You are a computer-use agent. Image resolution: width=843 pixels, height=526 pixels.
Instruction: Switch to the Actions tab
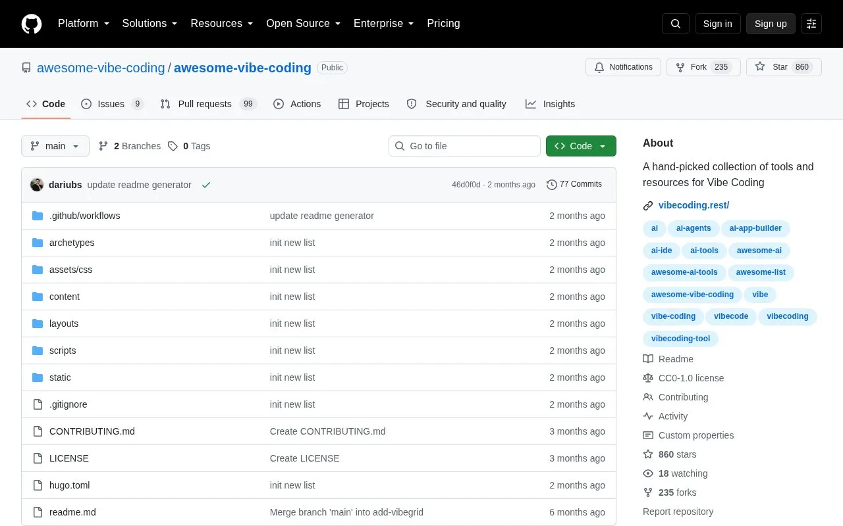pyautogui.click(x=297, y=104)
